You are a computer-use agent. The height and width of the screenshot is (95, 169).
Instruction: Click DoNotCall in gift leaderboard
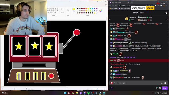click(x=133, y=18)
